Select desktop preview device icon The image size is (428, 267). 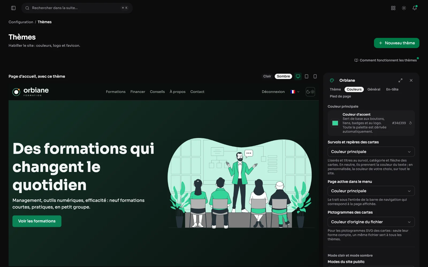(x=298, y=76)
